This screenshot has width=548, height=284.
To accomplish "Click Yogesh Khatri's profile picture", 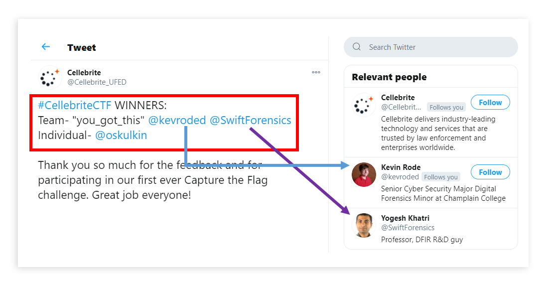I will click(x=364, y=225).
